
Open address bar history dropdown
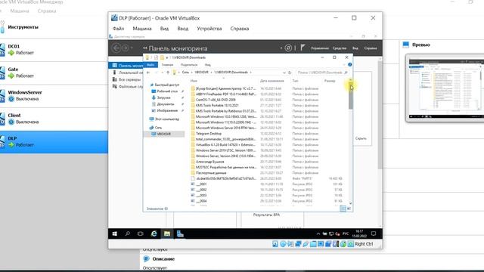284,73
